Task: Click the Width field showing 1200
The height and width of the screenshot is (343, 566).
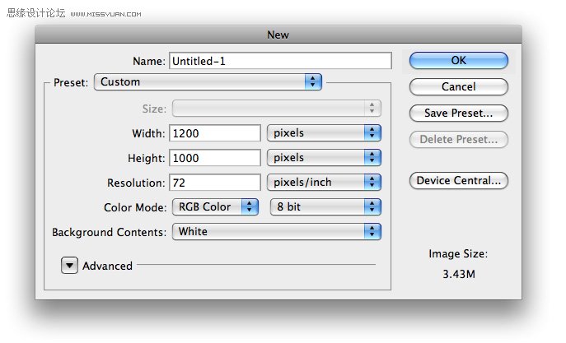Action: (215, 133)
